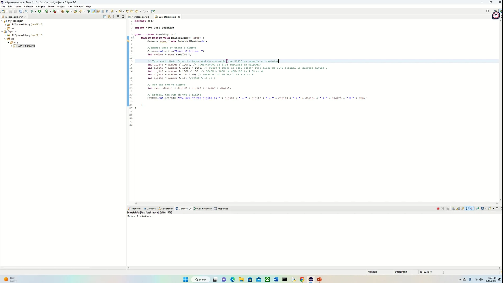Viewport: 503px width, 283px height.
Task: Toggle Show Console When Standard Out Changes
Action: click(467, 209)
